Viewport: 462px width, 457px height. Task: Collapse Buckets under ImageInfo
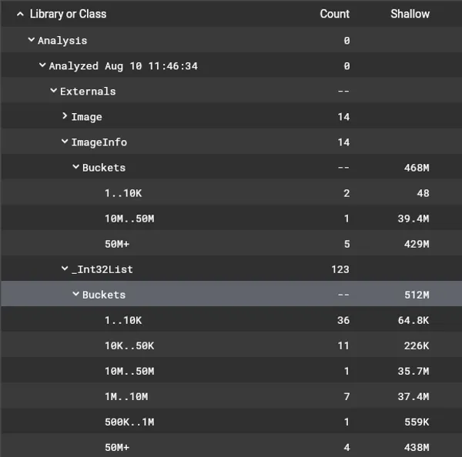(x=76, y=168)
